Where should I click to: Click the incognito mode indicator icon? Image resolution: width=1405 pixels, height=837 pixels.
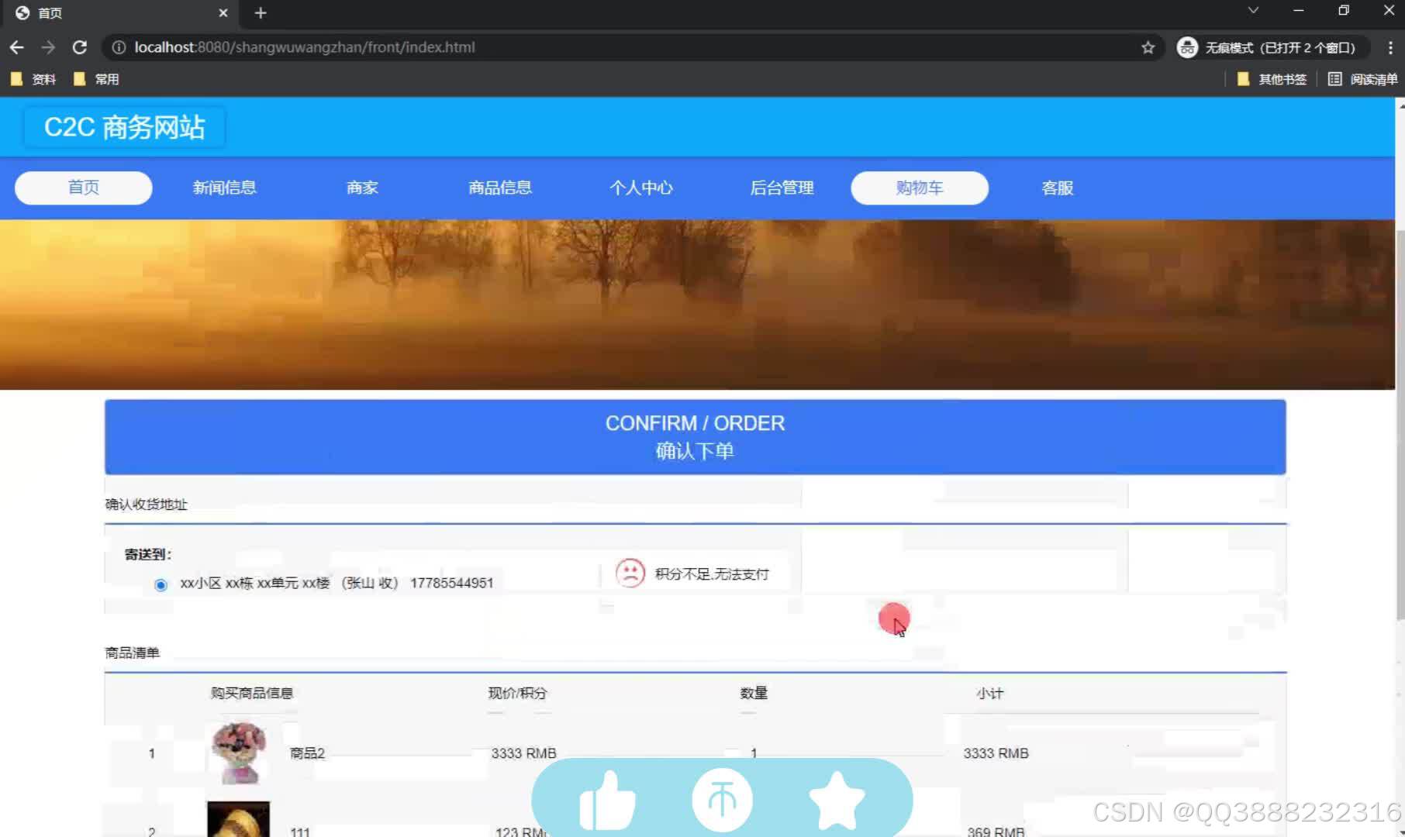coord(1186,47)
